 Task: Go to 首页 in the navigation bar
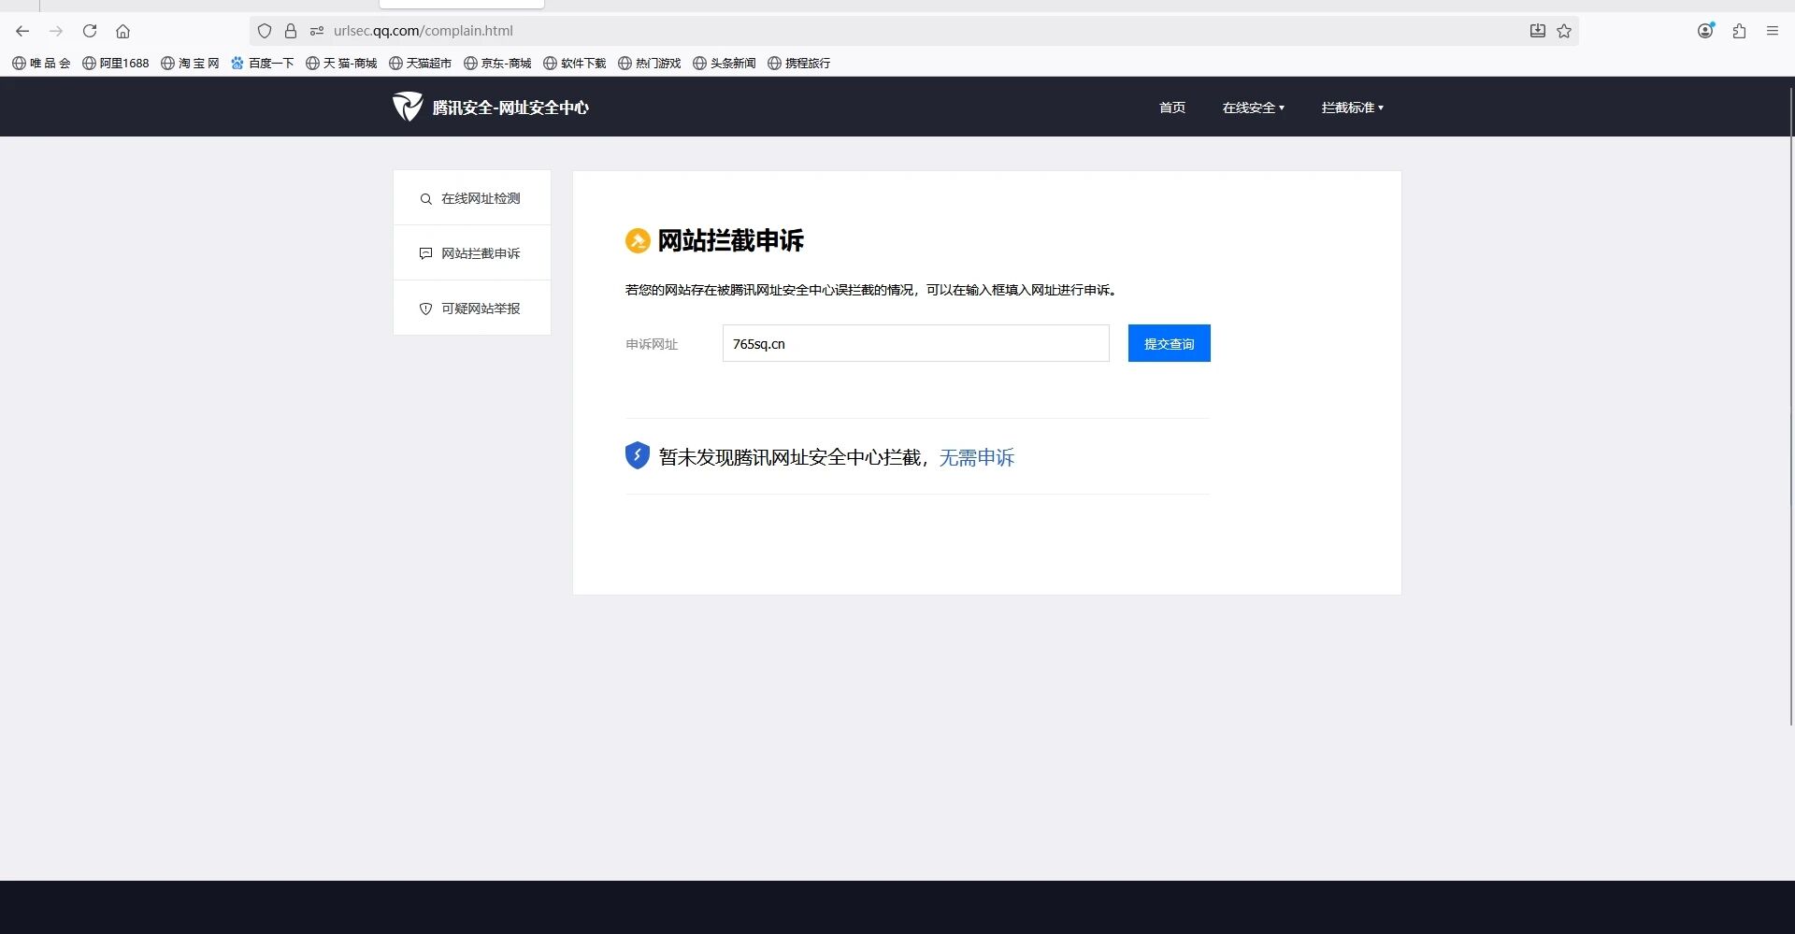[x=1172, y=108]
